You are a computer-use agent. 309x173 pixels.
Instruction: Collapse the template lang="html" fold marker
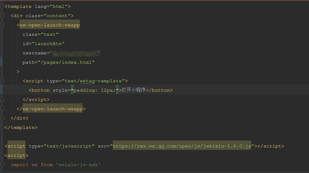tap(2, 7)
